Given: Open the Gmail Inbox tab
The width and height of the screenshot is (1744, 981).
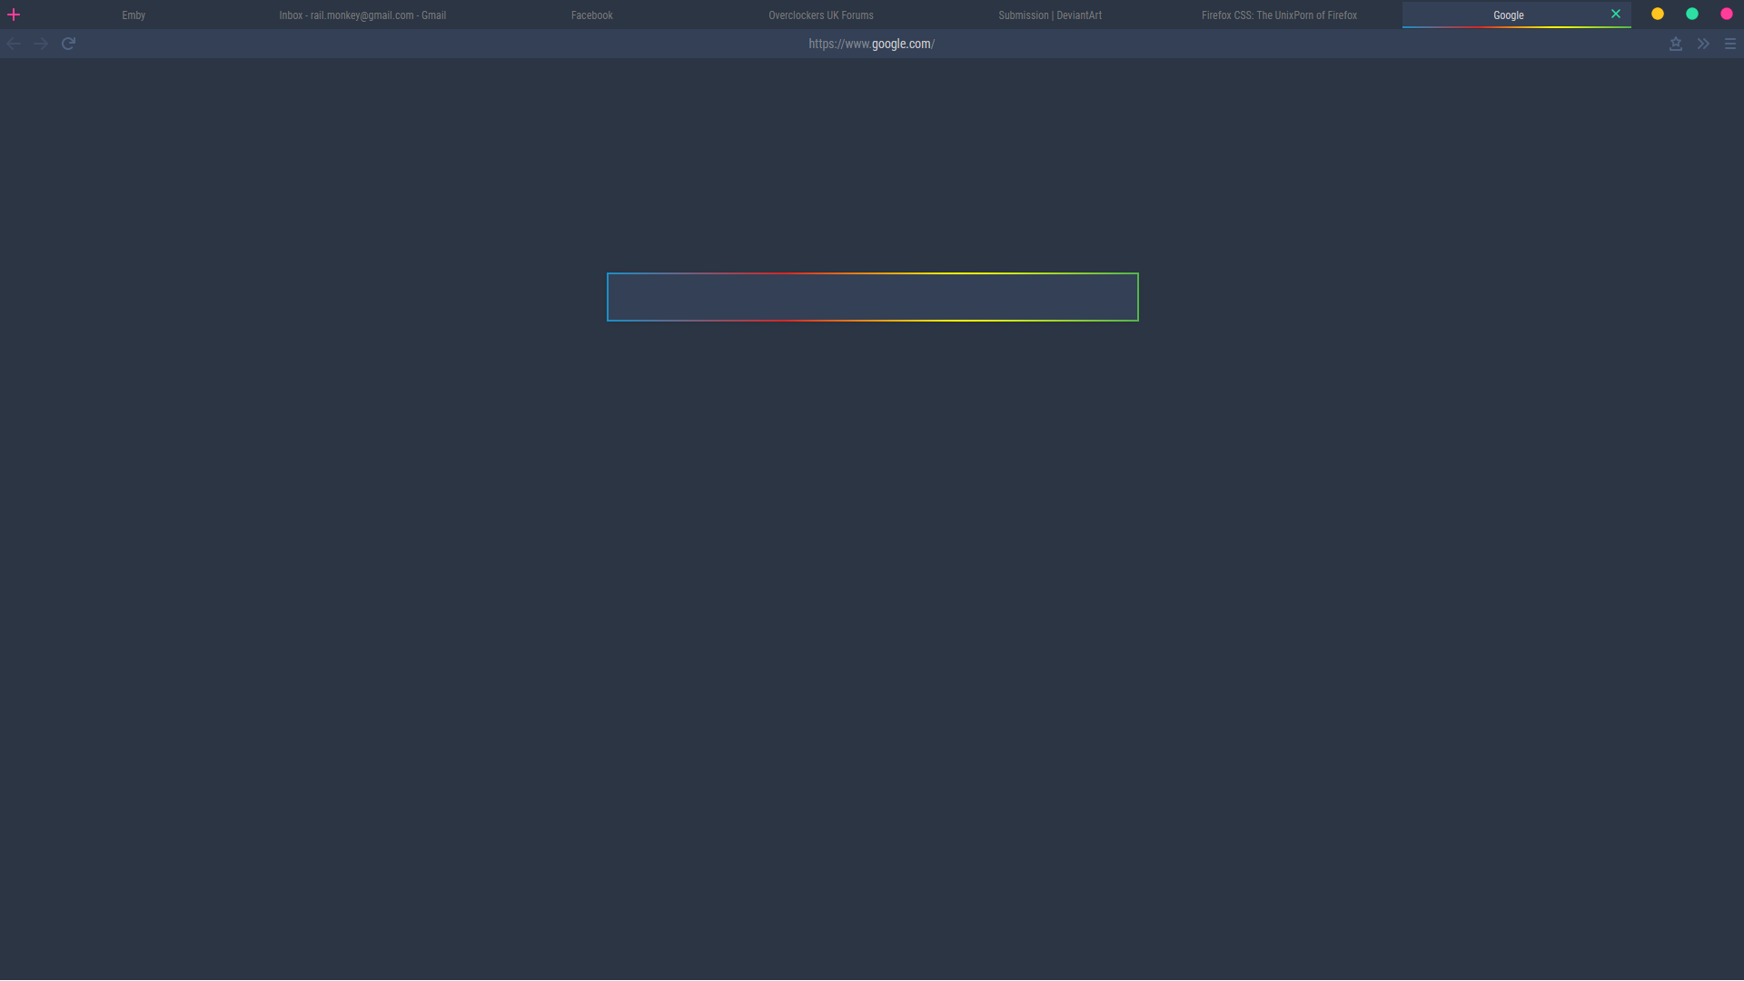Looking at the screenshot, I should [x=362, y=15].
